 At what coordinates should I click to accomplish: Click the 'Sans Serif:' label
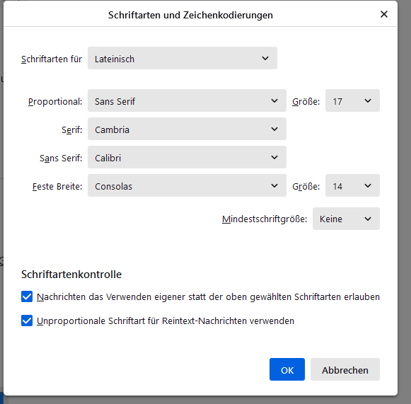click(x=61, y=158)
